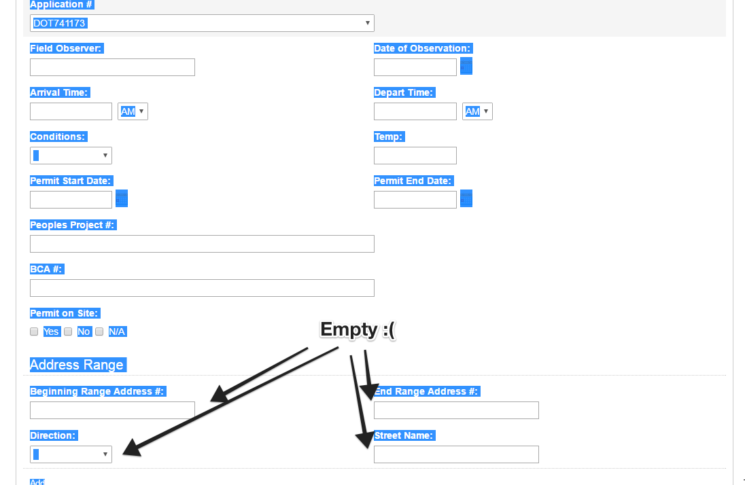The width and height of the screenshot is (745, 485).
Task: Expand the Direction dropdown
Action: tap(71, 454)
